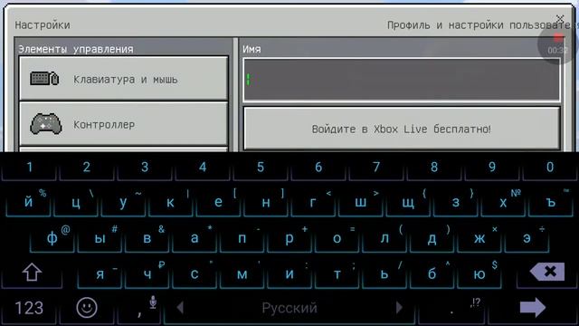Open the Keyboard and mouse settings (Клавиатура и мышь)

tap(124, 79)
